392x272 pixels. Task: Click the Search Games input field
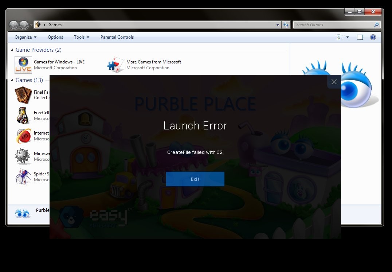(x=333, y=25)
